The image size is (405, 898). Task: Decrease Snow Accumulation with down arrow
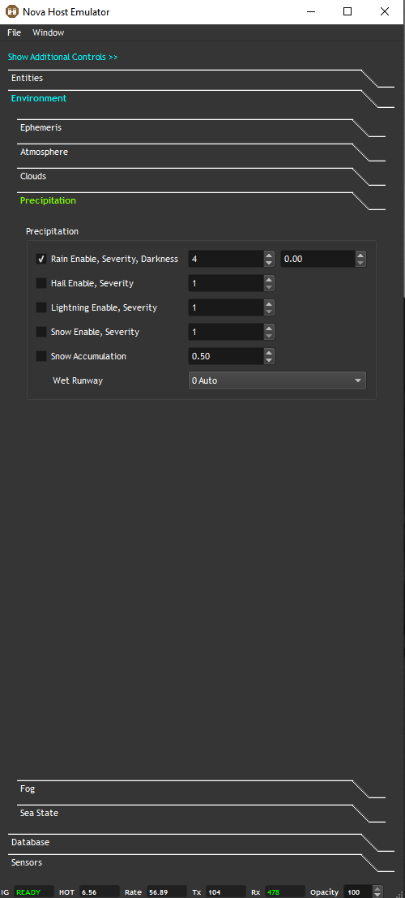[269, 360]
